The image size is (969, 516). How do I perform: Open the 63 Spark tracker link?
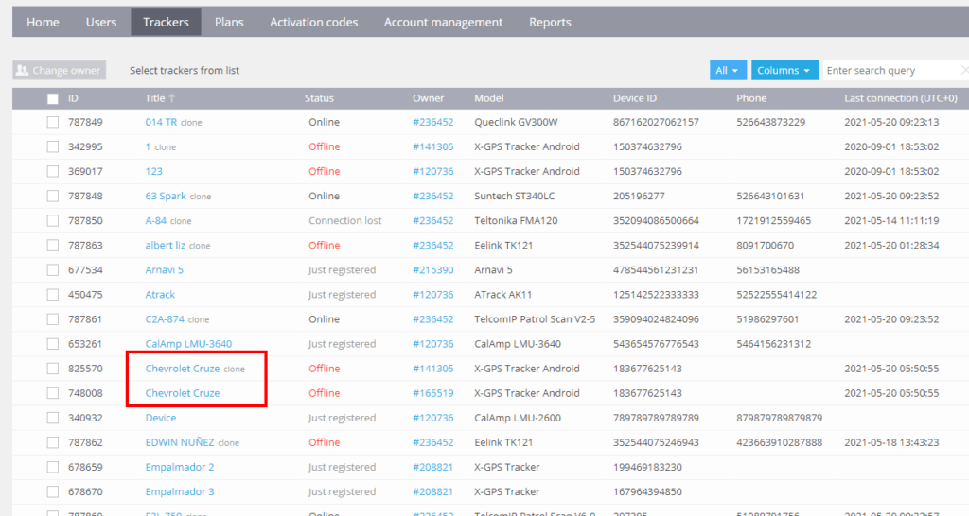click(x=166, y=197)
